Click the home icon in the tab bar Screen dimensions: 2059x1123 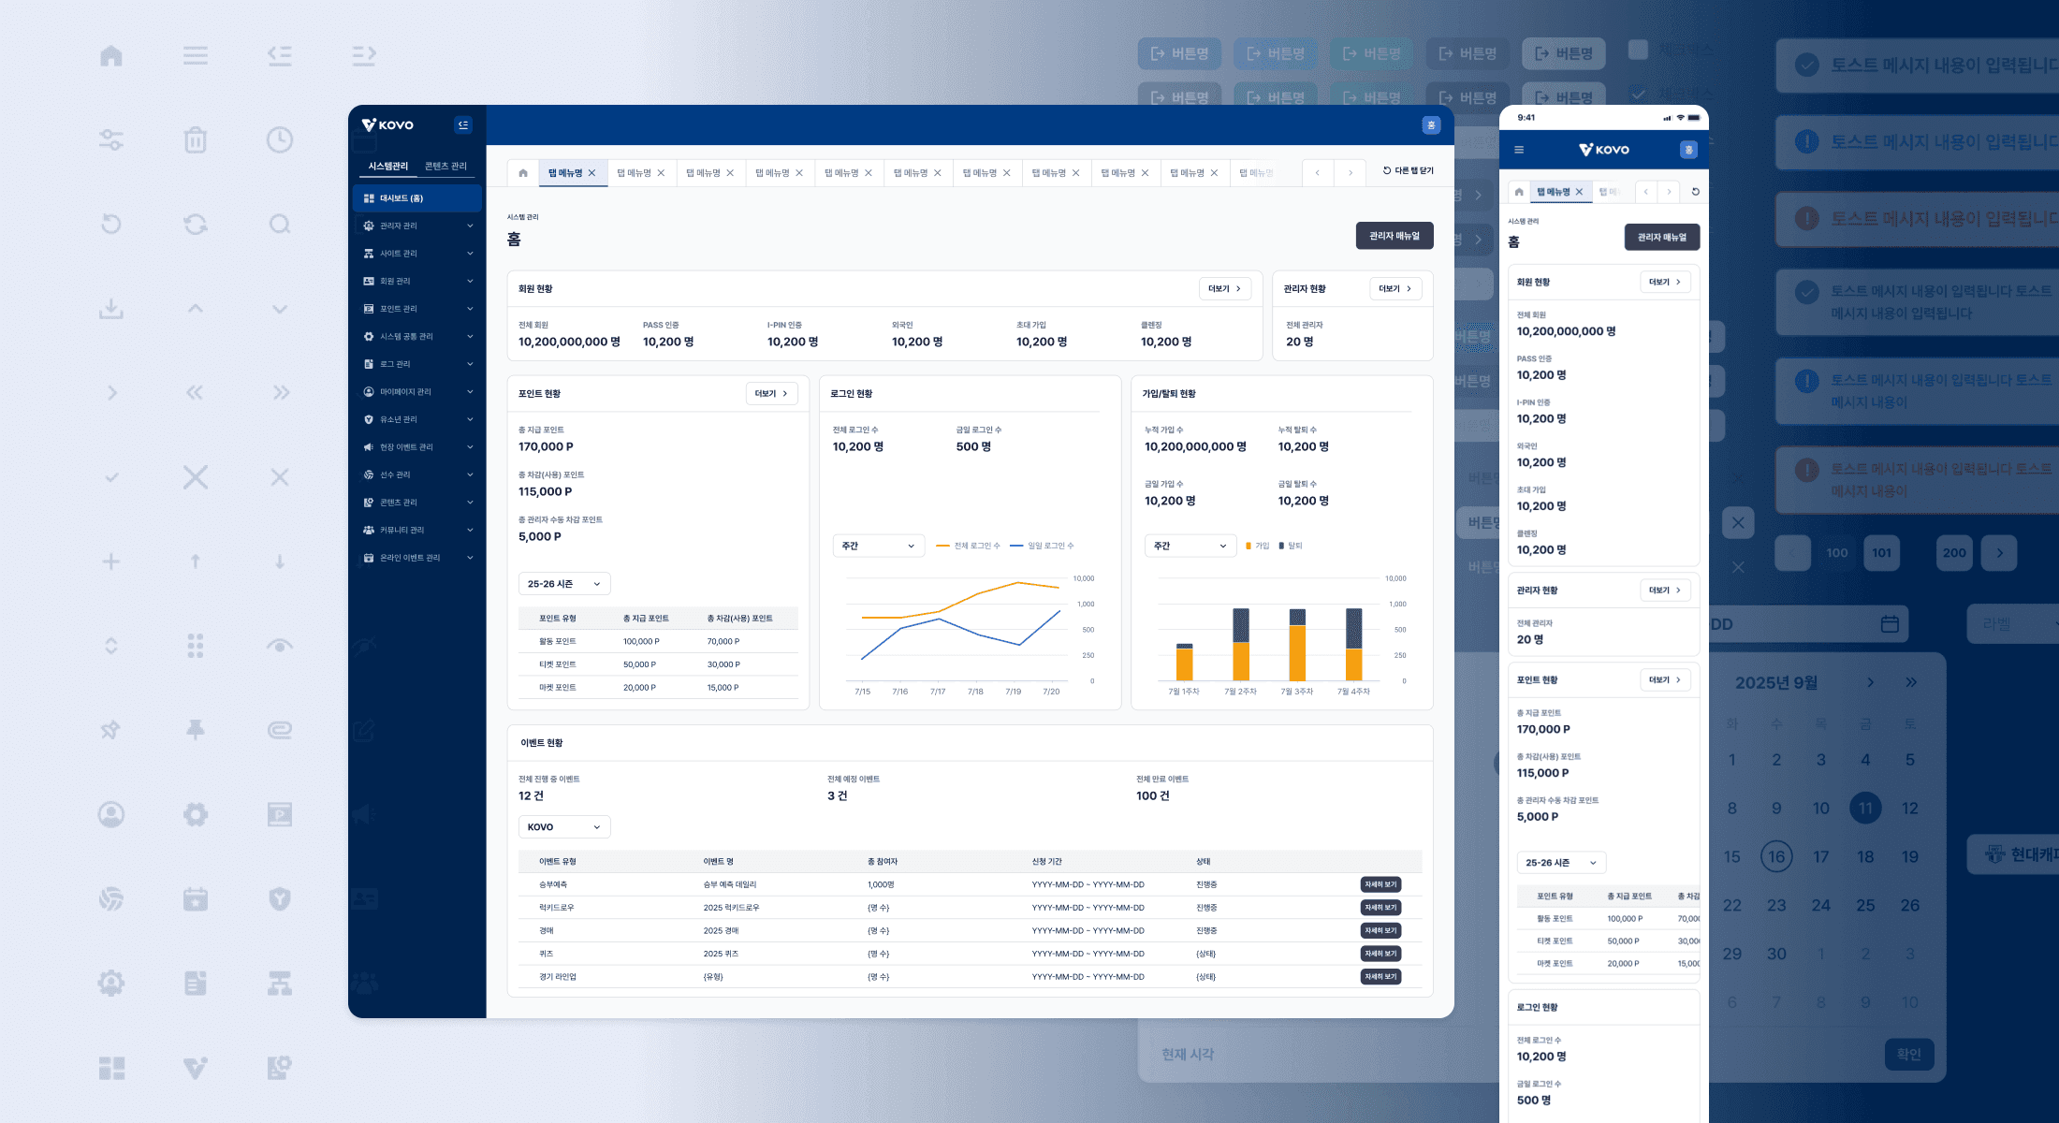tap(522, 172)
